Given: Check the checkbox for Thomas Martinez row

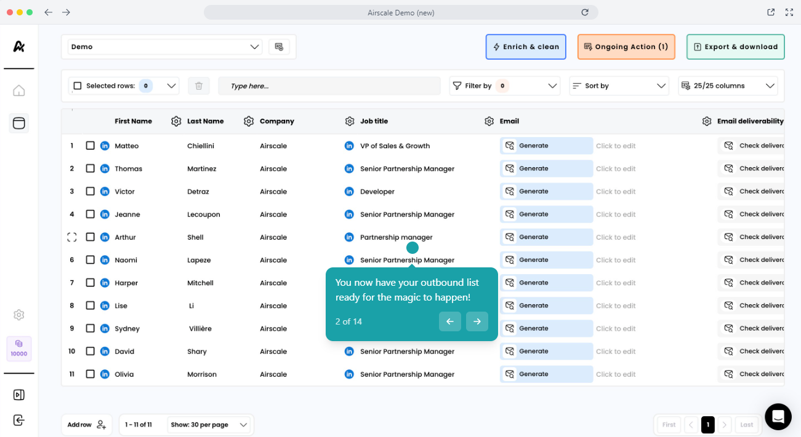Looking at the screenshot, I should point(91,168).
